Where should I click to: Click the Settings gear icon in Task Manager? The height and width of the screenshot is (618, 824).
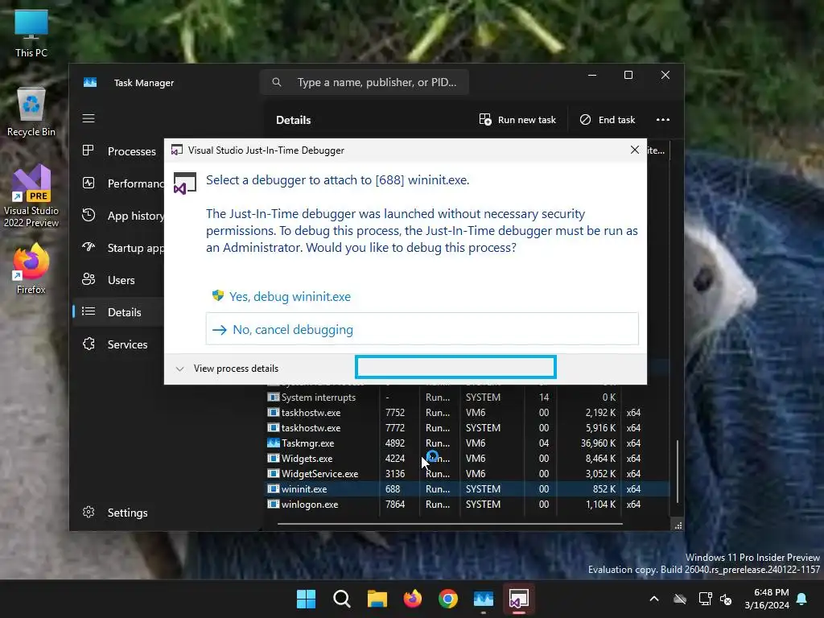89,512
